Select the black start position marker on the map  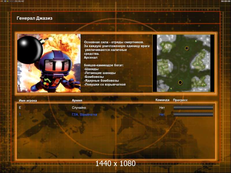[180, 82]
